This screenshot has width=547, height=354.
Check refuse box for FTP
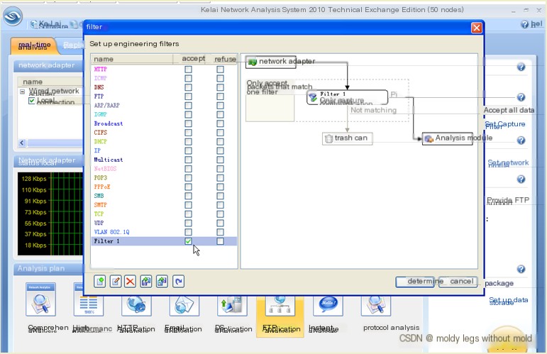click(x=220, y=96)
